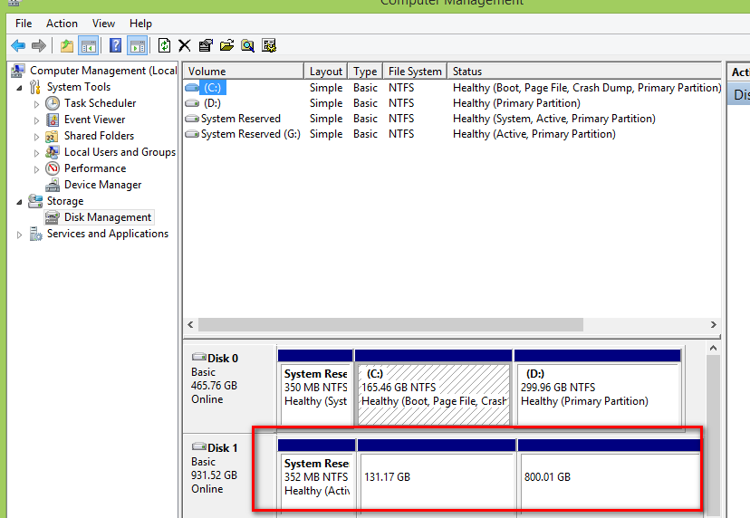This screenshot has width=750, height=518.
Task: Select the System Reserved volume without letter
Action: (452, 119)
